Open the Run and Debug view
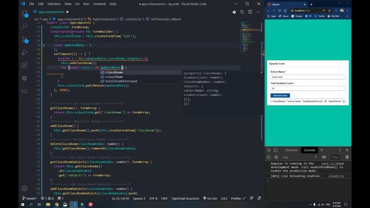This screenshot has width=370, height=208. (x=24, y=53)
